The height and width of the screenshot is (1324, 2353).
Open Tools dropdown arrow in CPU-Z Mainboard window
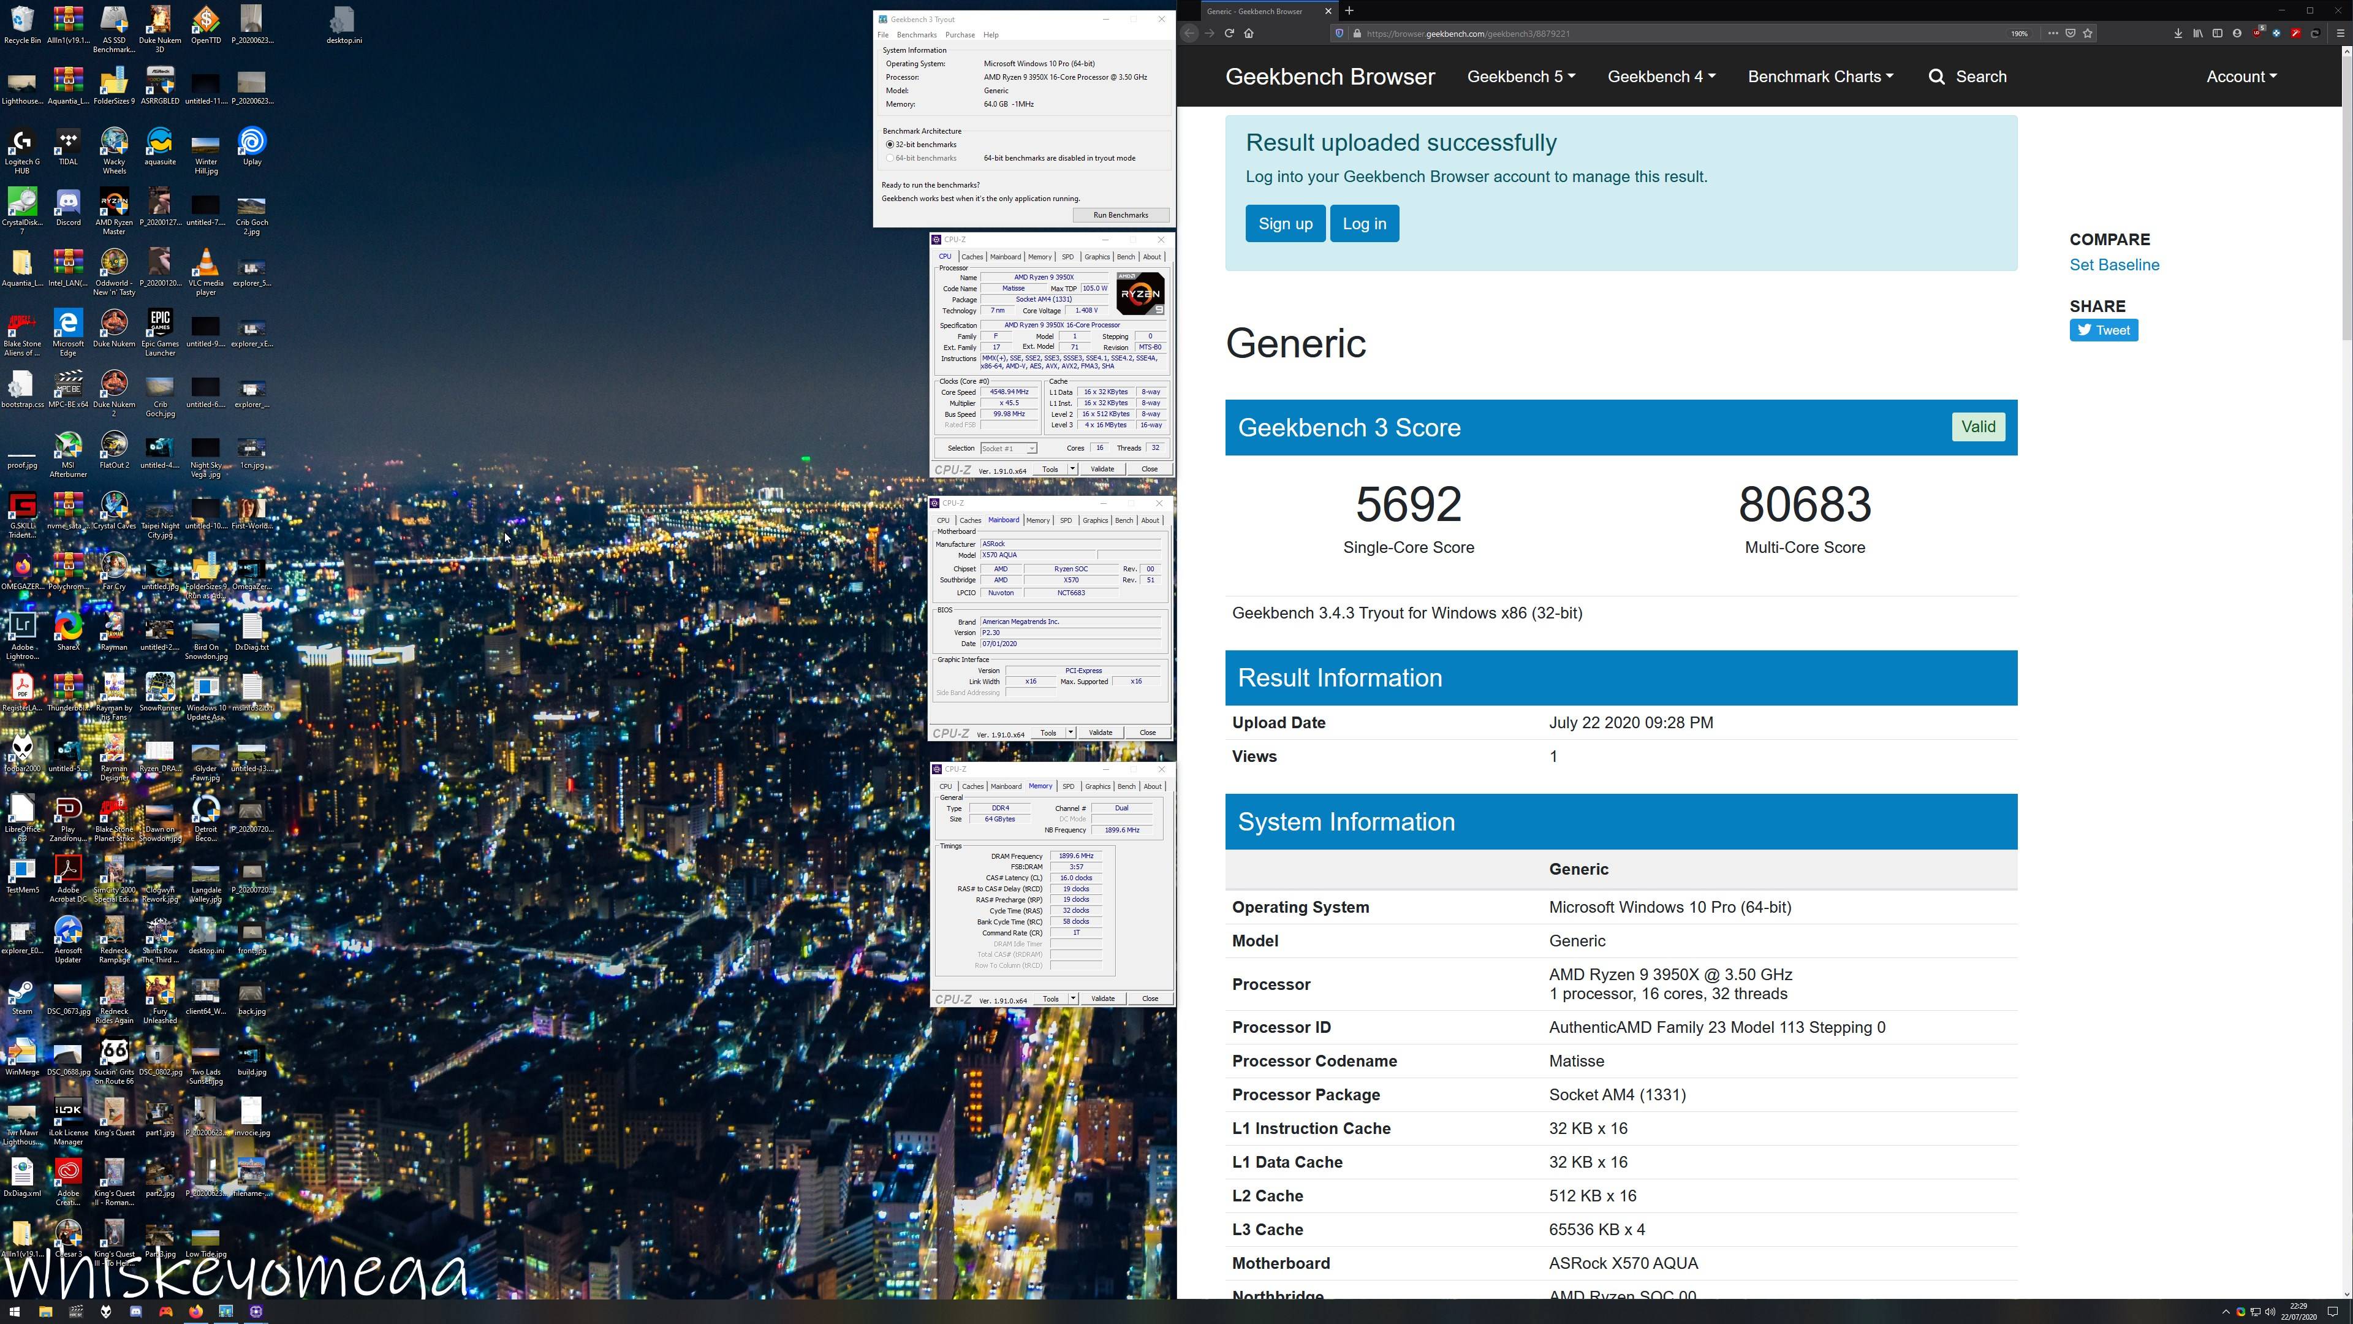pos(1070,733)
